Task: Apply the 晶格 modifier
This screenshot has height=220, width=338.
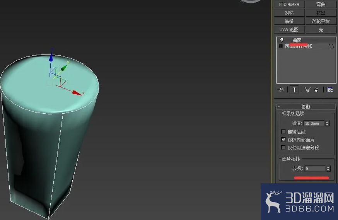Action: tap(289, 21)
